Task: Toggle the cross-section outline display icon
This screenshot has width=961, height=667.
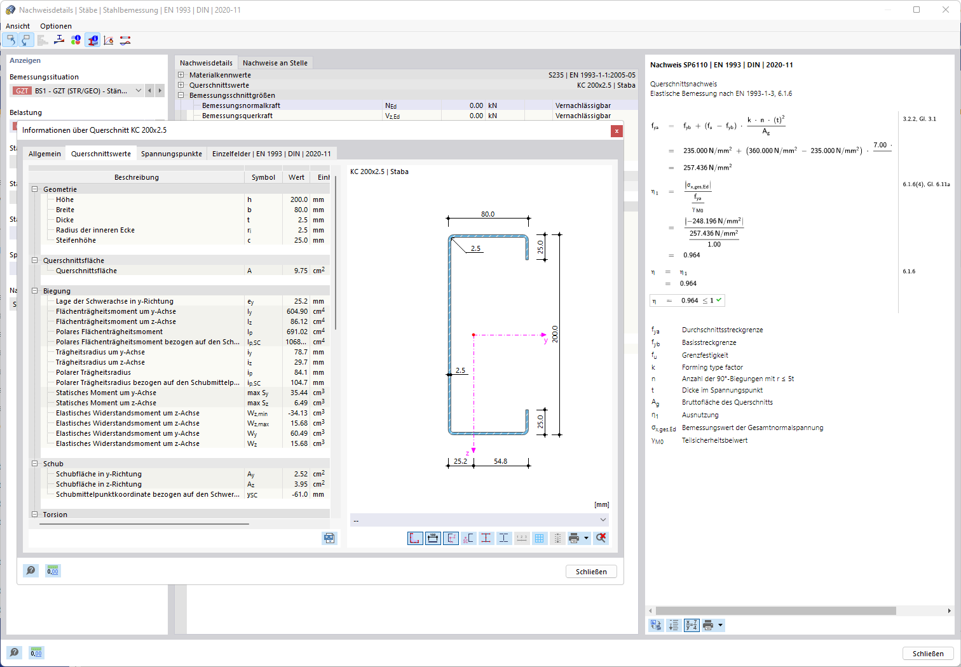Action: (415, 538)
